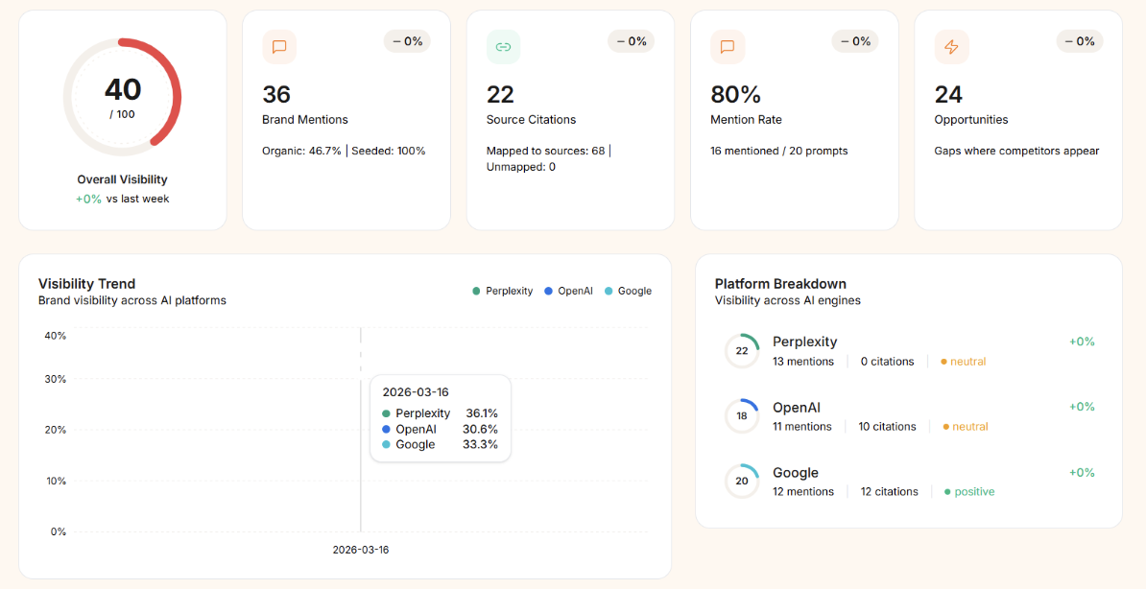
Task: Click Google's '12 mentions' text
Action: coord(803,492)
